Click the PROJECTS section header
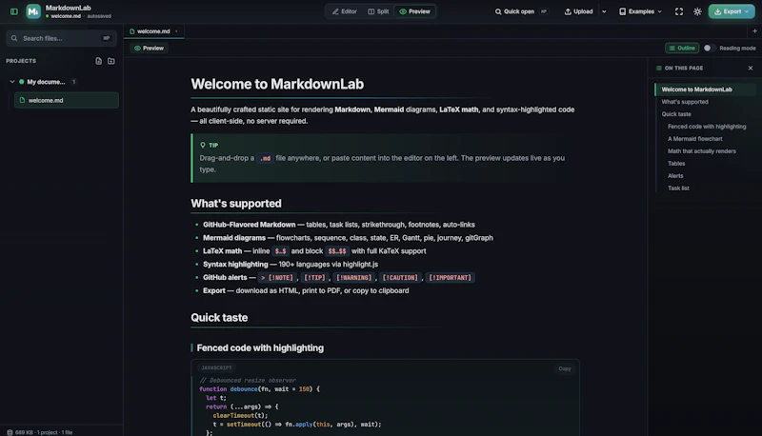Viewport: 762px width, 436px height. 21,61
